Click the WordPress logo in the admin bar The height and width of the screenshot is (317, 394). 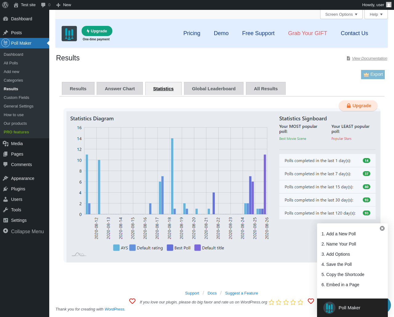pos(5,5)
